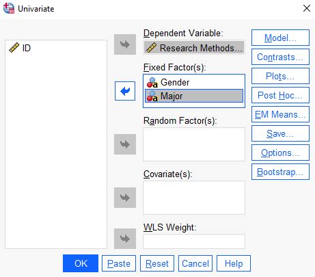Select Research Methods dependent variable
Screen dimensions: 315x277
coord(194,48)
